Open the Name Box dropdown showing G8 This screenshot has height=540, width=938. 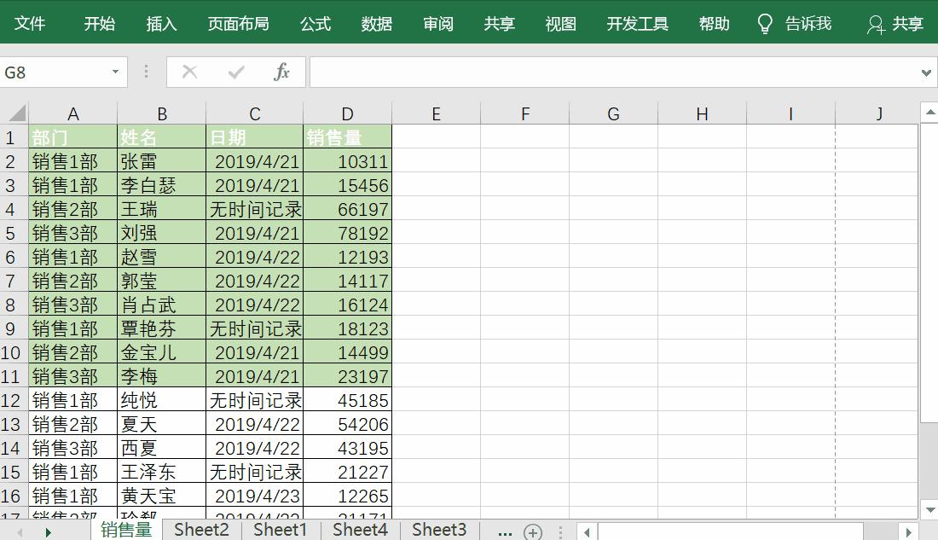coord(117,72)
